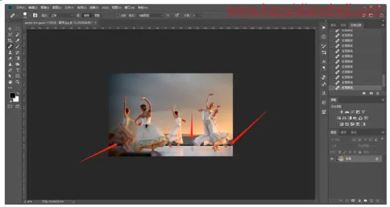
Task: Click the background color swatch
Action: 17,99
